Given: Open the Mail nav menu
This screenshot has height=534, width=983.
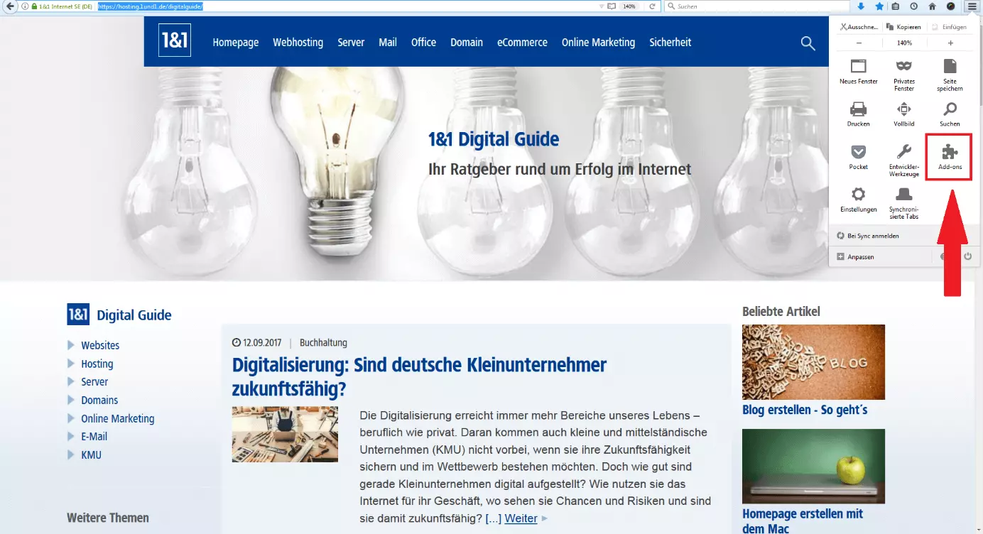Looking at the screenshot, I should (x=388, y=43).
